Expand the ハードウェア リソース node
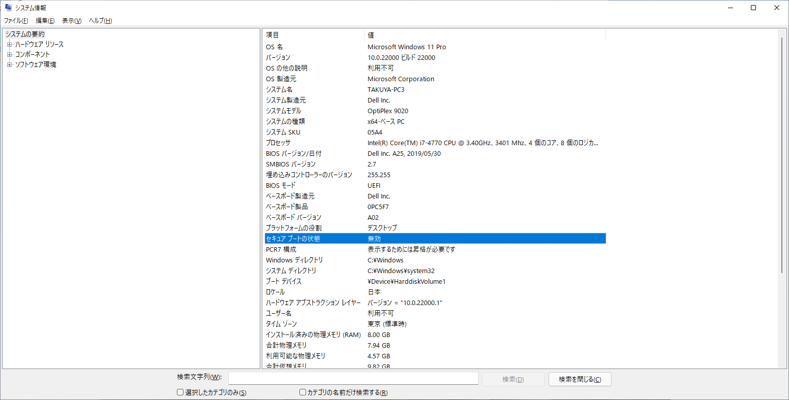This screenshot has height=400, width=789. tap(9, 45)
